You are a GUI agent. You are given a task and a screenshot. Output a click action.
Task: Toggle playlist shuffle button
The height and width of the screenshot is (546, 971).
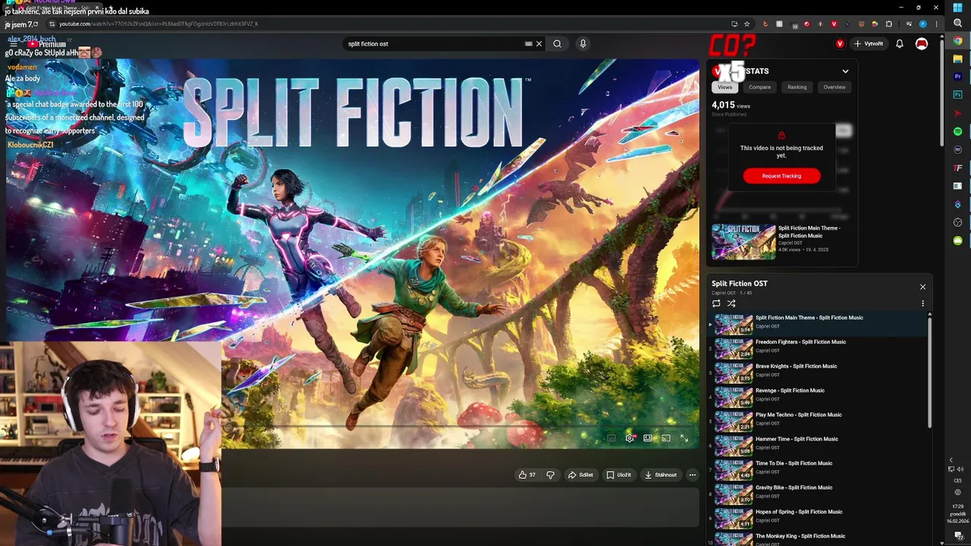pyautogui.click(x=731, y=303)
